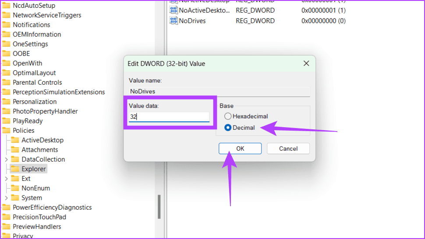Click the NoActiveDeskto... value name text
The width and height of the screenshot is (425, 239).
coord(204,10)
